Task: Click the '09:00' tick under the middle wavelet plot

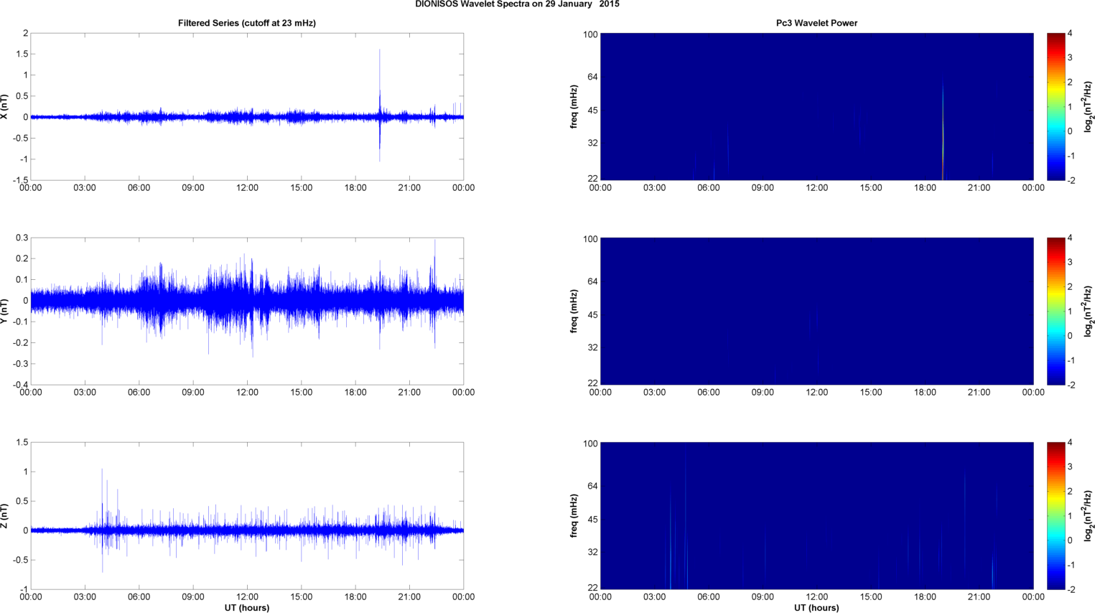Action: tap(763, 393)
